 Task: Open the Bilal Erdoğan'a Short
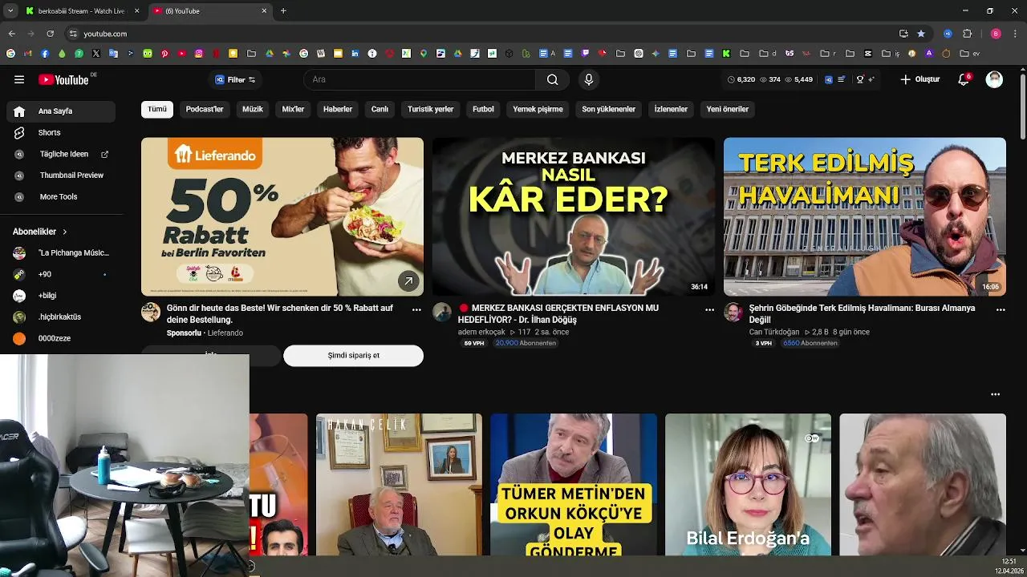click(748, 484)
